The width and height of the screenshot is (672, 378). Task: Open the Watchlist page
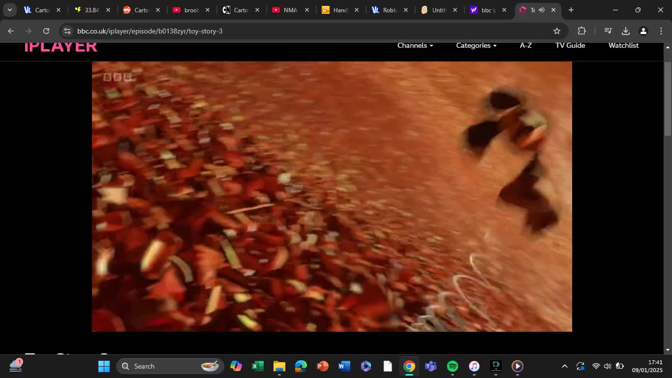[x=623, y=45]
